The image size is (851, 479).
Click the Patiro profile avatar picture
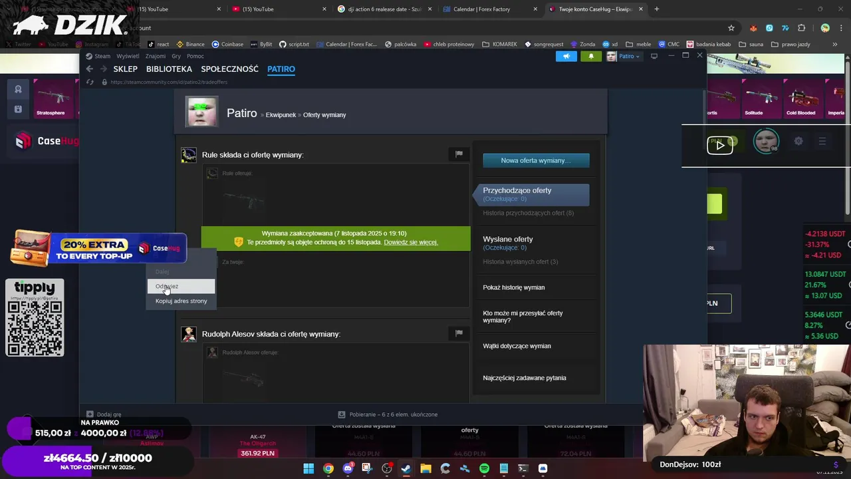[201, 112]
